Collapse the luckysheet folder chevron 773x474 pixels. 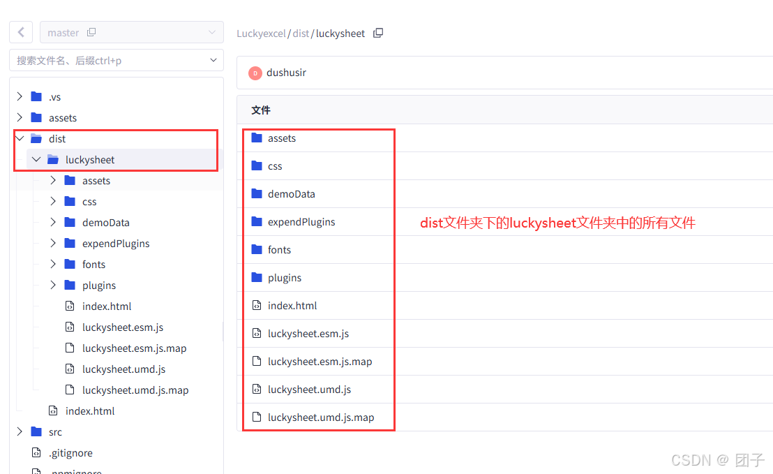36,159
